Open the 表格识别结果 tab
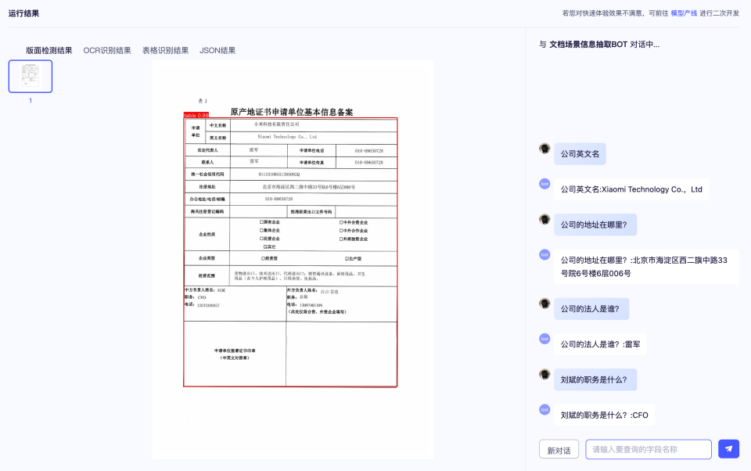This screenshot has height=471, width=751. [x=165, y=50]
